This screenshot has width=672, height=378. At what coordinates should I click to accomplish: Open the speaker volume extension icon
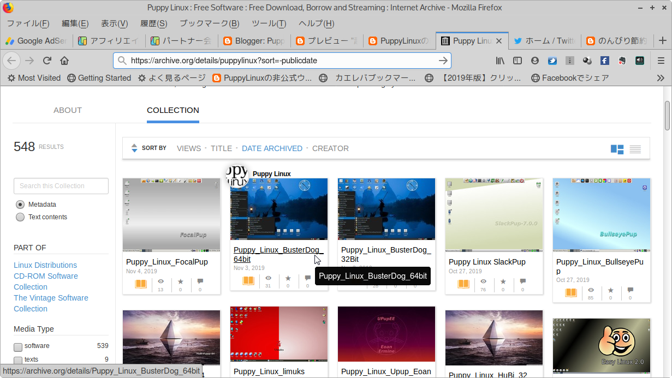(639, 61)
